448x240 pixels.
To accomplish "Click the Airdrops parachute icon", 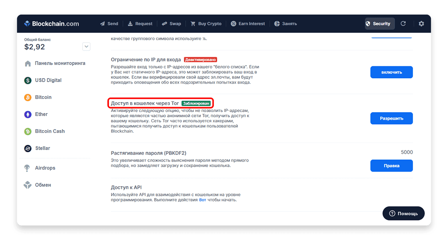I will 27,168.
